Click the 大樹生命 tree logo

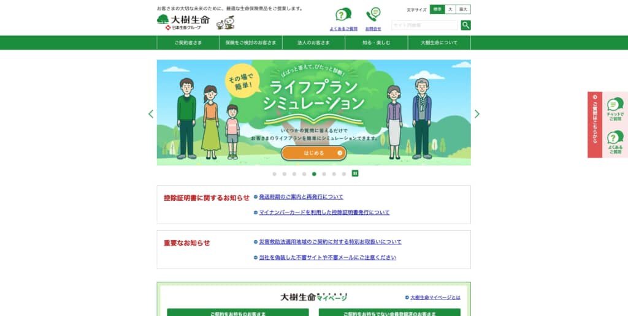(x=183, y=23)
